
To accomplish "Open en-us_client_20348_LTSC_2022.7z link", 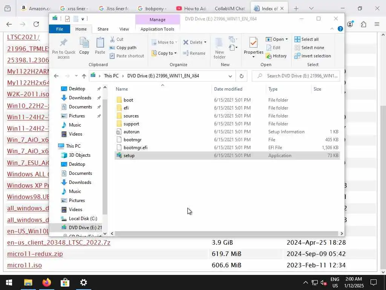I will coord(58,243).
